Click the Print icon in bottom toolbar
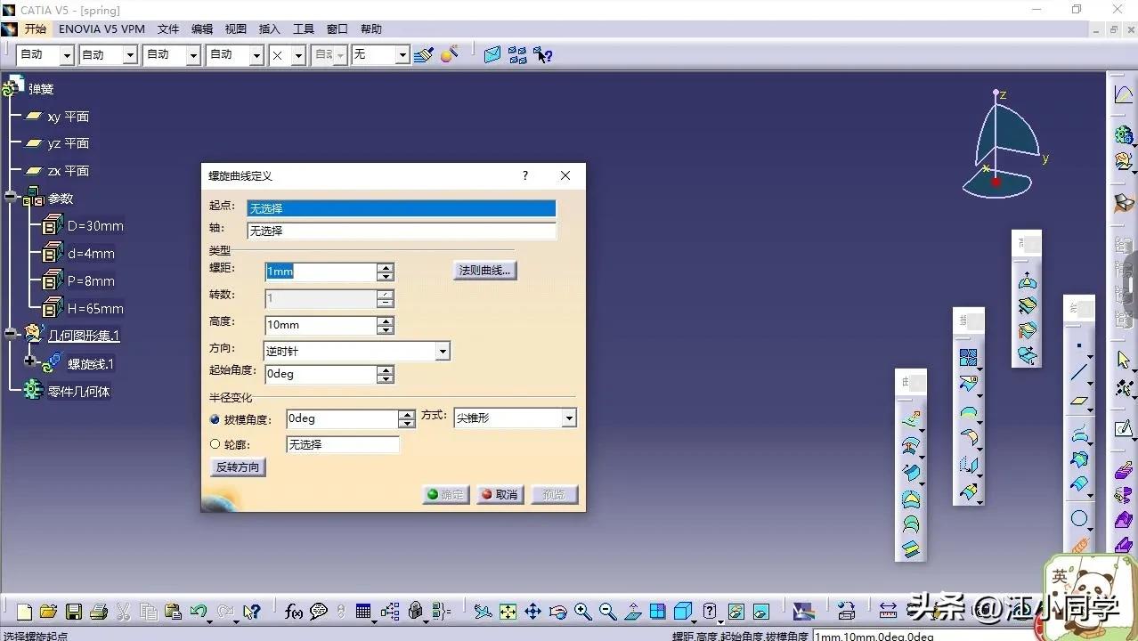Image resolution: width=1138 pixels, height=641 pixels. (99, 612)
